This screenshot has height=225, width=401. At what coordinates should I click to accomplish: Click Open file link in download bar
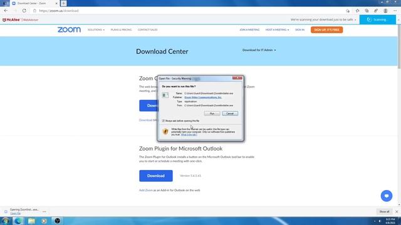(x=15, y=213)
